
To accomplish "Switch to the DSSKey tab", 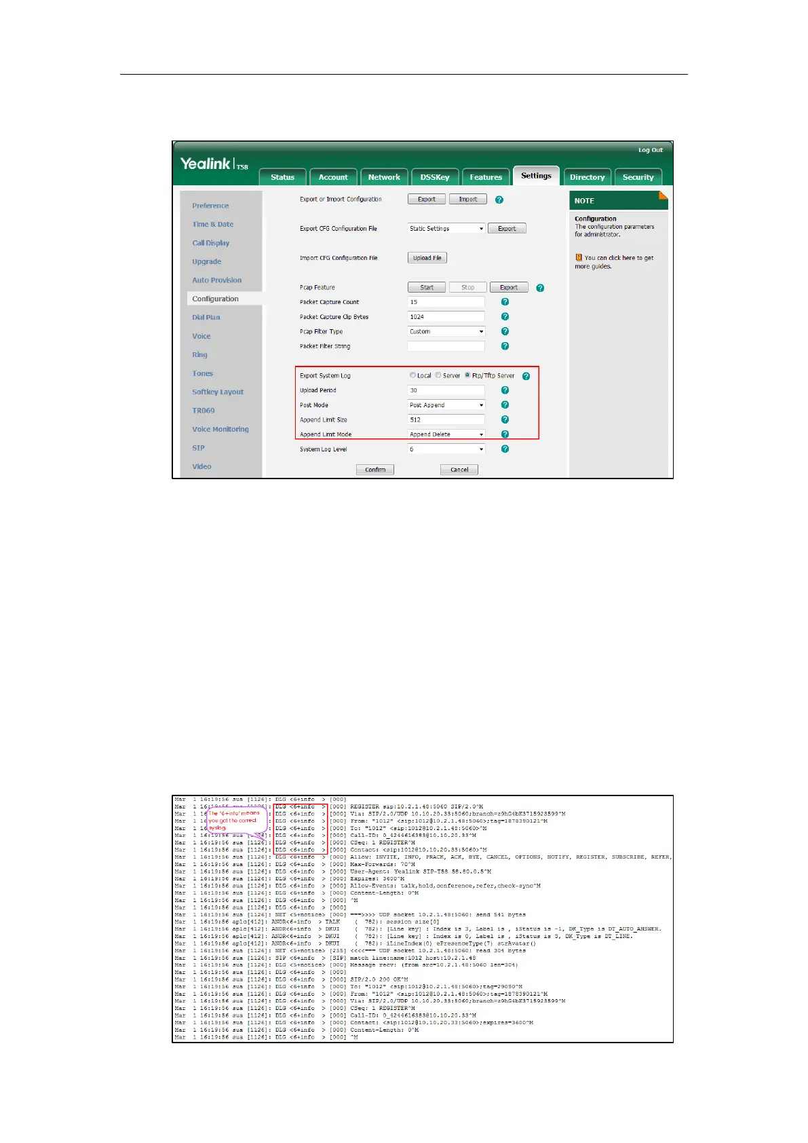I will tap(435, 177).
